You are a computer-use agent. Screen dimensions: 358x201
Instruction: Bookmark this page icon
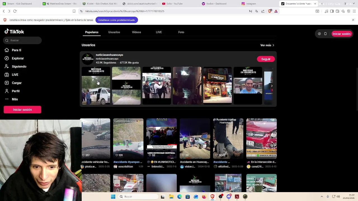pyautogui.click(x=74, y=11)
